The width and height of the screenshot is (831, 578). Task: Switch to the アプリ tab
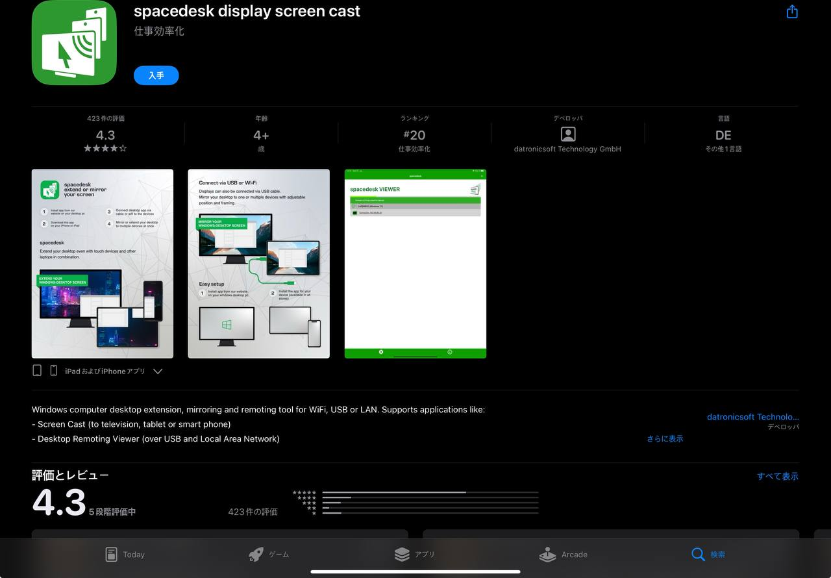pos(415,555)
